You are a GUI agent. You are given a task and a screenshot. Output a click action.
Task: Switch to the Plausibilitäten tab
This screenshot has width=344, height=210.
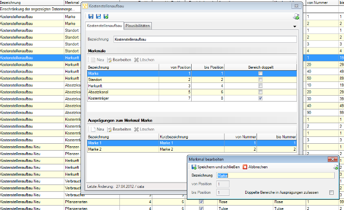click(x=138, y=26)
